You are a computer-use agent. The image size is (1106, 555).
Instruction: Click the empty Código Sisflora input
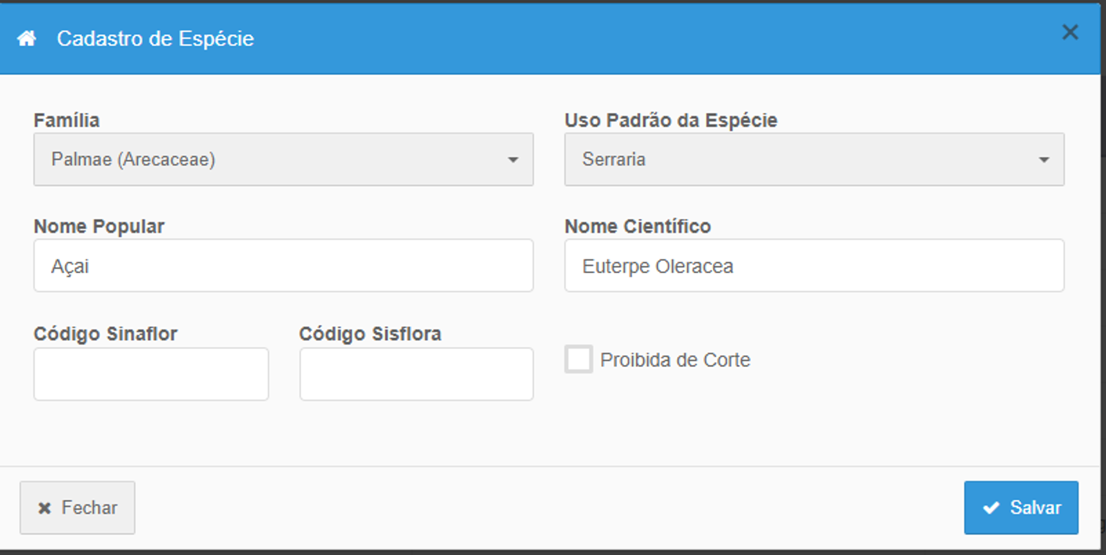click(416, 374)
